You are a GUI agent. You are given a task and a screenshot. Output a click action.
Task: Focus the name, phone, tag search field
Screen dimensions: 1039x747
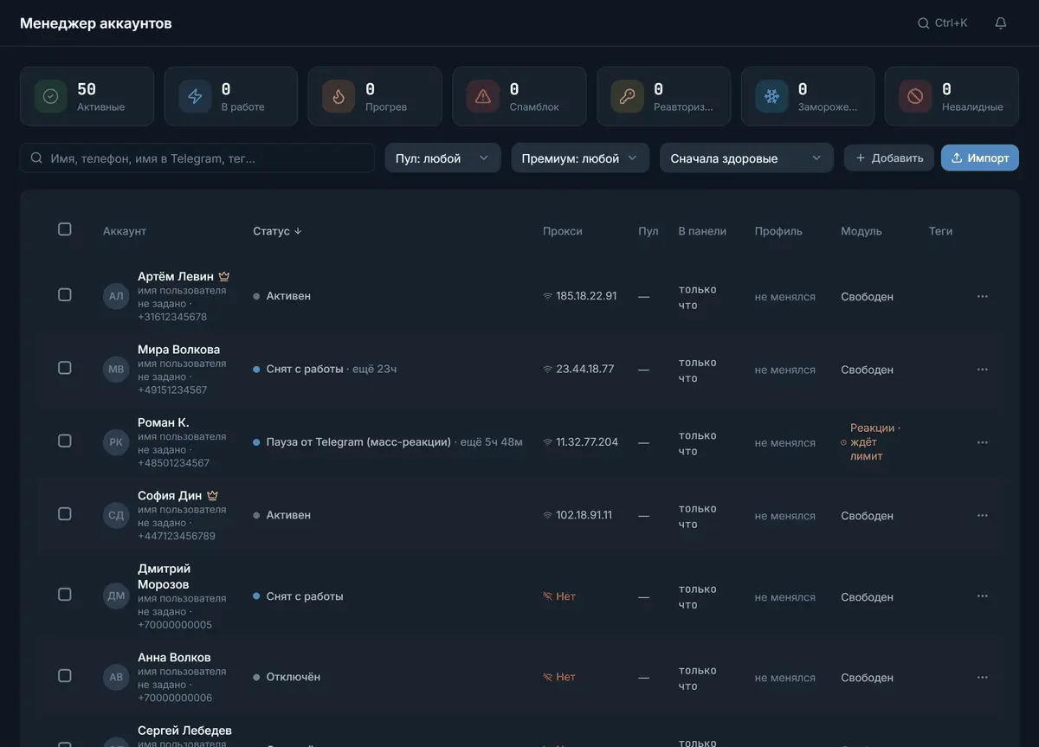coord(197,158)
